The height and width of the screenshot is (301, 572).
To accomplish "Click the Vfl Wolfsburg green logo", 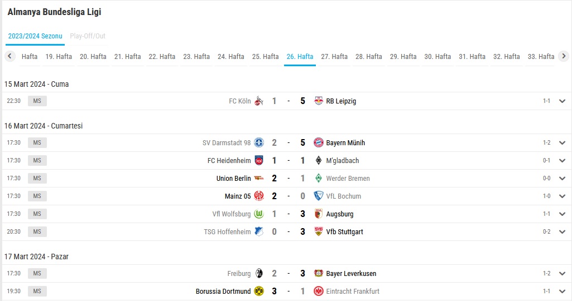I will pyautogui.click(x=258, y=214).
